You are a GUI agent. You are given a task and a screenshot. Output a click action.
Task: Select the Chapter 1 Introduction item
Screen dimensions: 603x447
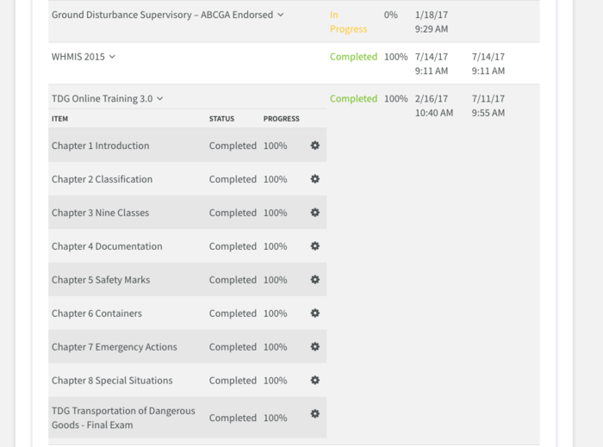101,146
